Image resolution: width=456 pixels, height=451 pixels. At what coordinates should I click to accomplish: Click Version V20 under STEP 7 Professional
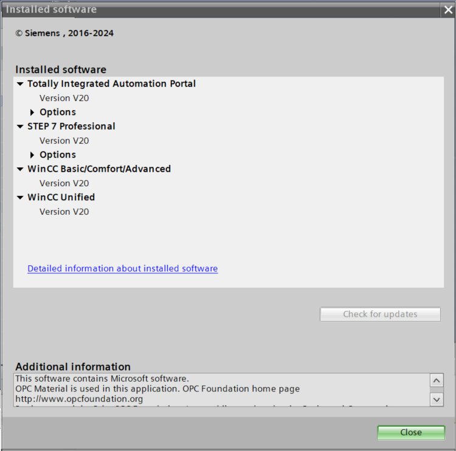tap(64, 141)
